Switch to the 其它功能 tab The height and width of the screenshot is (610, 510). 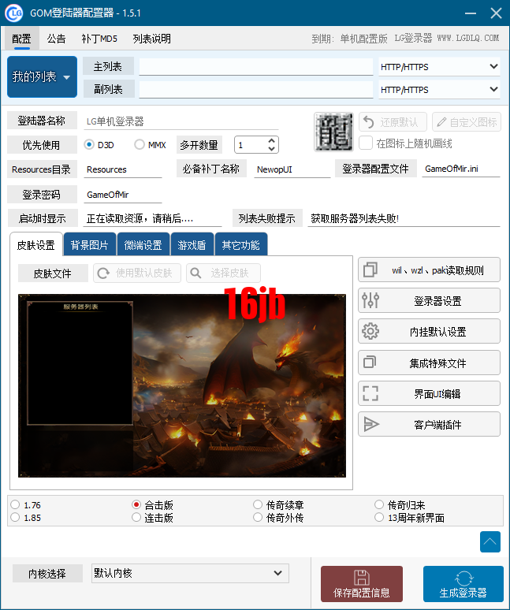coord(240,244)
